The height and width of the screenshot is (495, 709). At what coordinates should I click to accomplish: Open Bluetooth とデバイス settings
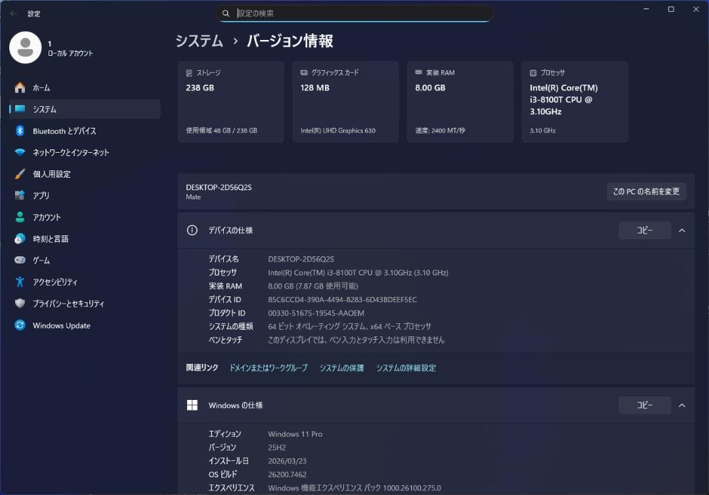tap(85, 130)
